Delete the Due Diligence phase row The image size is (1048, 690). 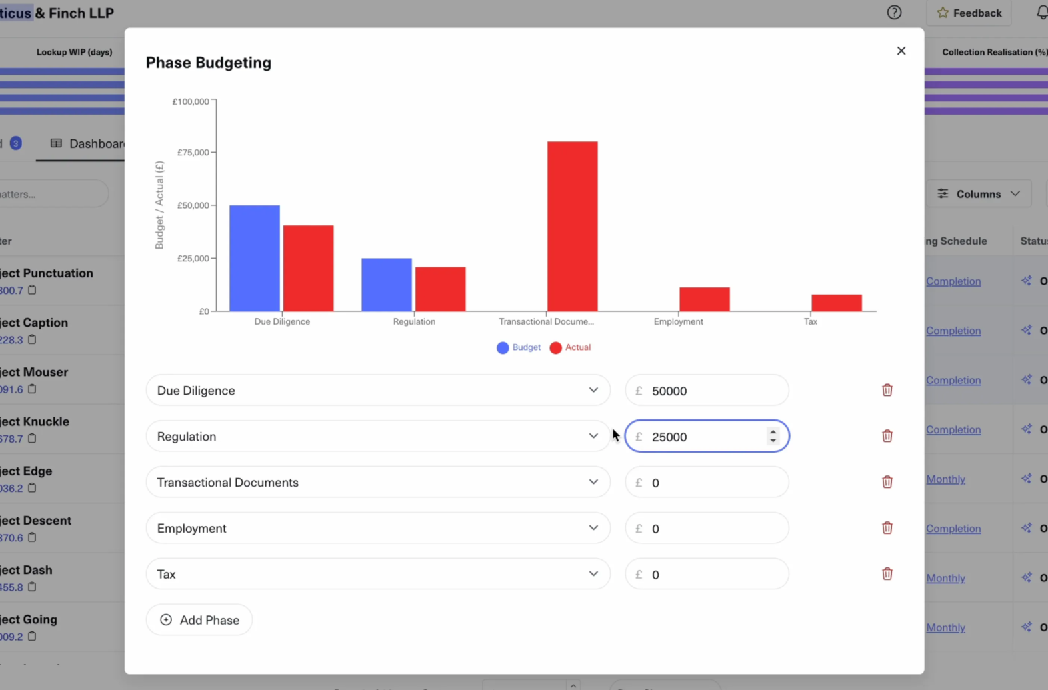tap(887, 390)
